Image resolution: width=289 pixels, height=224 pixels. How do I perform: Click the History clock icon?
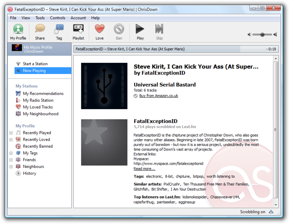[x=18, y=173]
